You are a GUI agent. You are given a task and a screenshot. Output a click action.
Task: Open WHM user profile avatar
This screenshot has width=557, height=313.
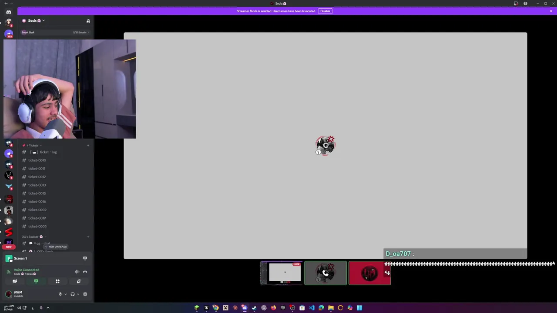pyautogui.click(x=9, y=294)
